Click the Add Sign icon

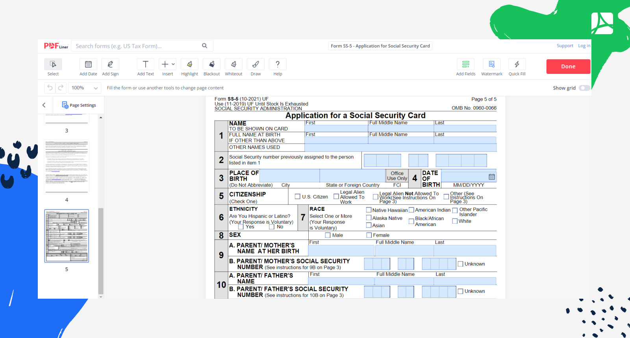(x=110, y=64)
